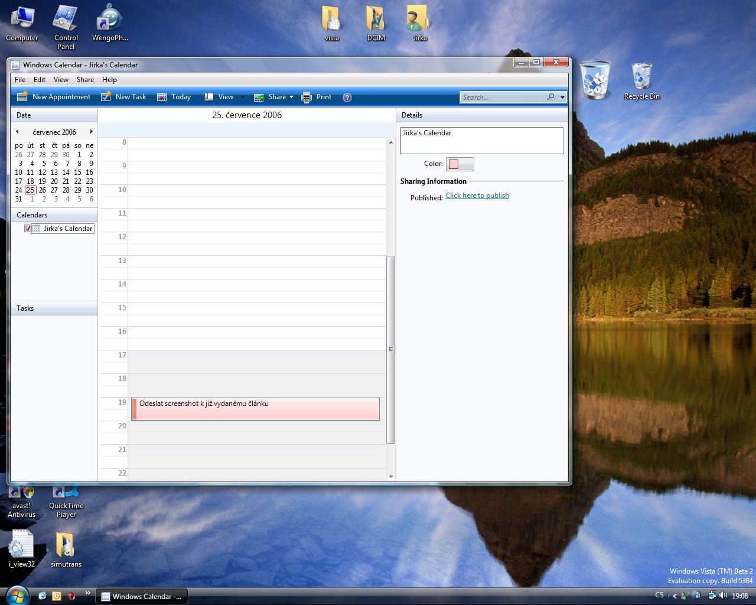Viewport: 756px width, 605px height.
Task: Show hidden system tray icons arrow
Action: point(674,596)
